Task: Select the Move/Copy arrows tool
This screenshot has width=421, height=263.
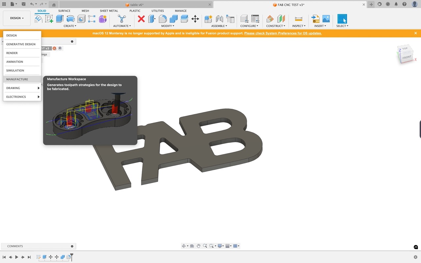Action: point(195,19)
